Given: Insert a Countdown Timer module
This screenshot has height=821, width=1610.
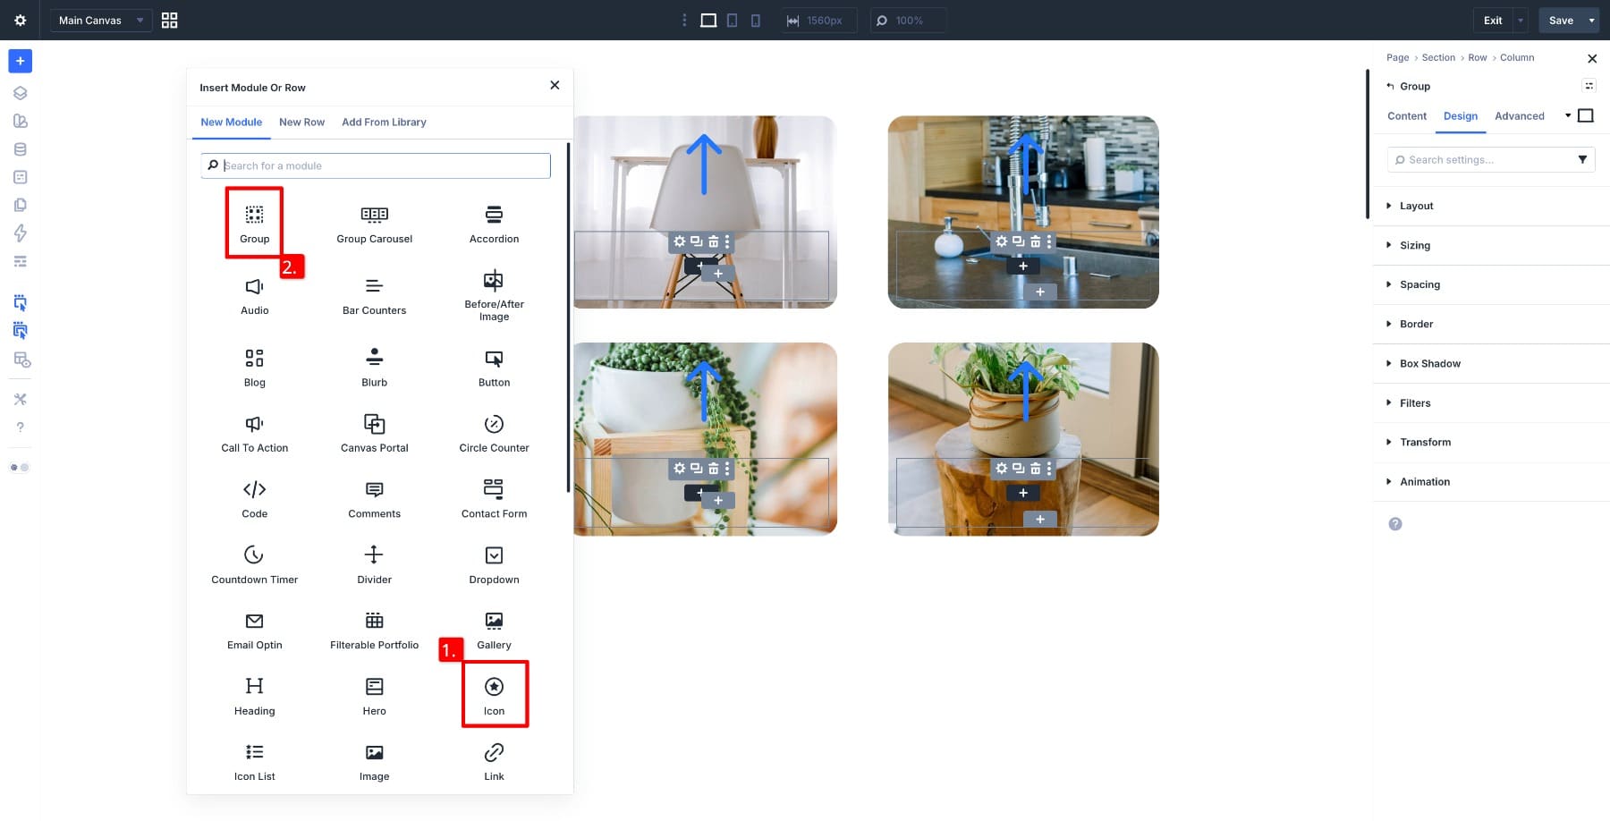Looking at the screenshot, I should point(254,563).
